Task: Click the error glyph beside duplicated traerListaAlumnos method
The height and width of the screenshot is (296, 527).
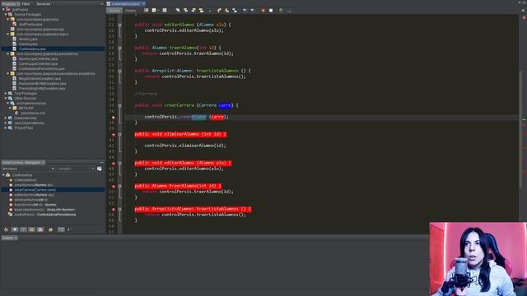Action: click(x=114, y=210)
